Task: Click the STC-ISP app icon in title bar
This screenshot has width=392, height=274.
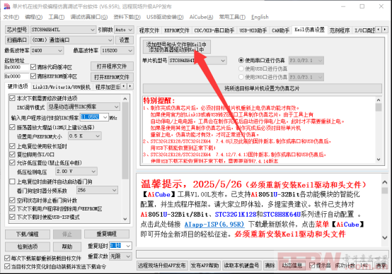Action: [x=7, y=6]
